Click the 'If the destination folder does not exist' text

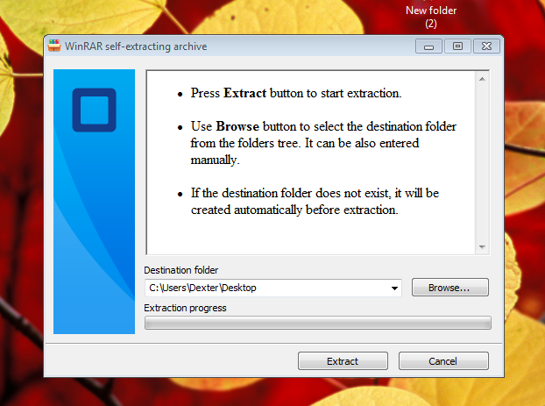point(315,202)
